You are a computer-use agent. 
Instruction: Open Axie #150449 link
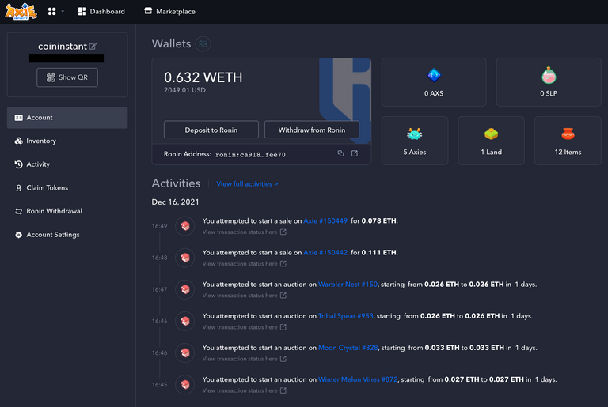[325, 220]
